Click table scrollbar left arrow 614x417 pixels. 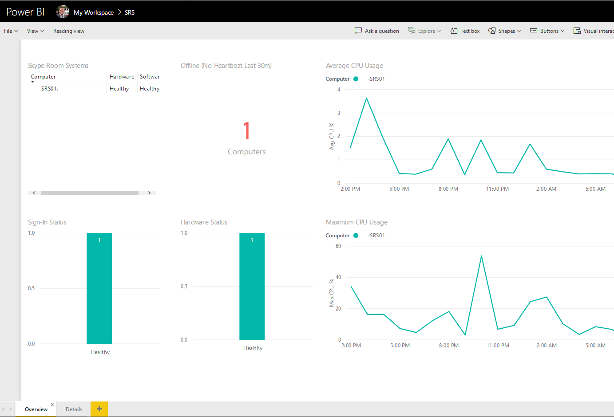[34, 193]
